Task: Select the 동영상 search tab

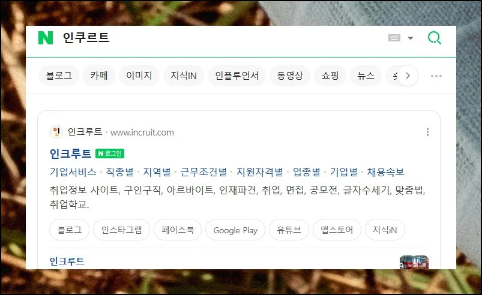Action: 290,76
